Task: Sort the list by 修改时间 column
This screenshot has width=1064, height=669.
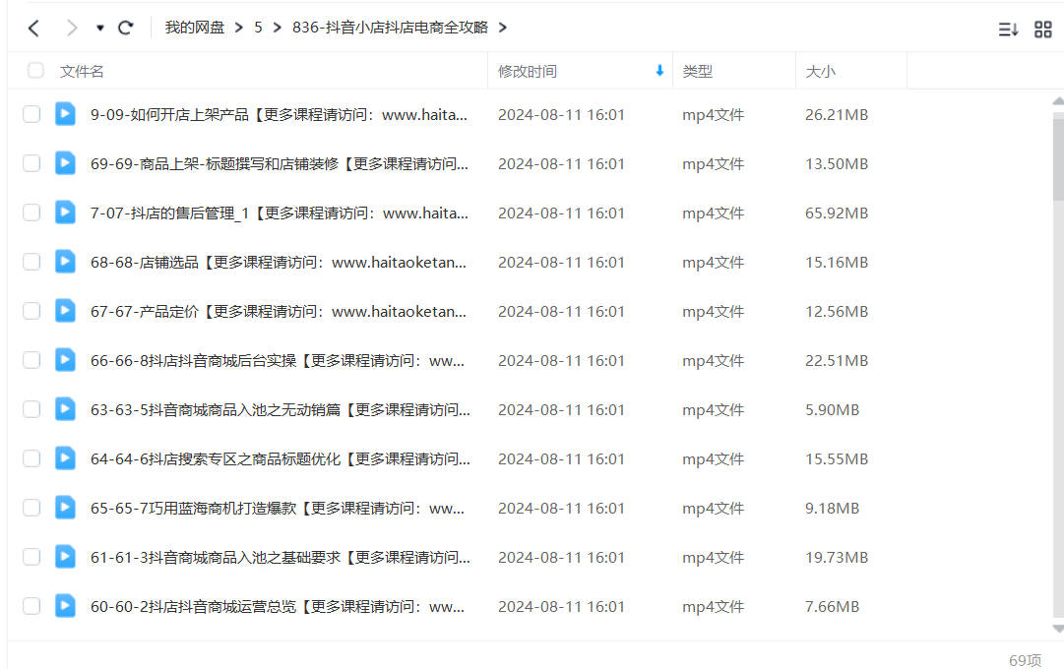Action: point(528,71)
